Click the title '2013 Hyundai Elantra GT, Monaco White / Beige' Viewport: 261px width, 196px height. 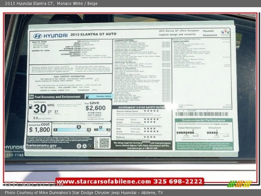click(x=51, y=4)
